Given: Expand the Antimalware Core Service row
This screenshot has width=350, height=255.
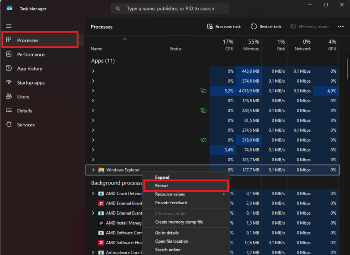Looking at the screenshot, I should pyautogui.click(x=93, y=252).
